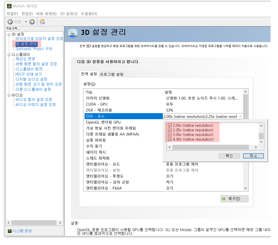Go to the Home icon in toolbar

(42, 22)
